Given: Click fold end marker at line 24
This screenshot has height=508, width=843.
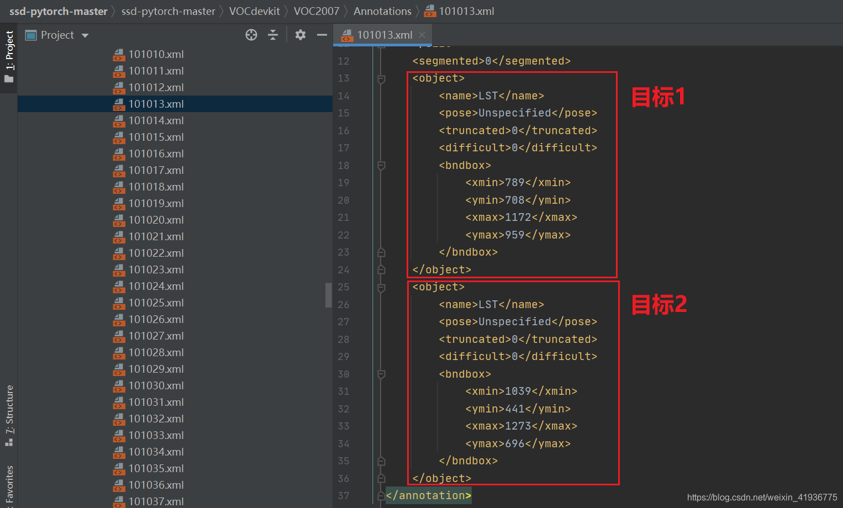Looking at the screenshot, I should pos(381,270).
